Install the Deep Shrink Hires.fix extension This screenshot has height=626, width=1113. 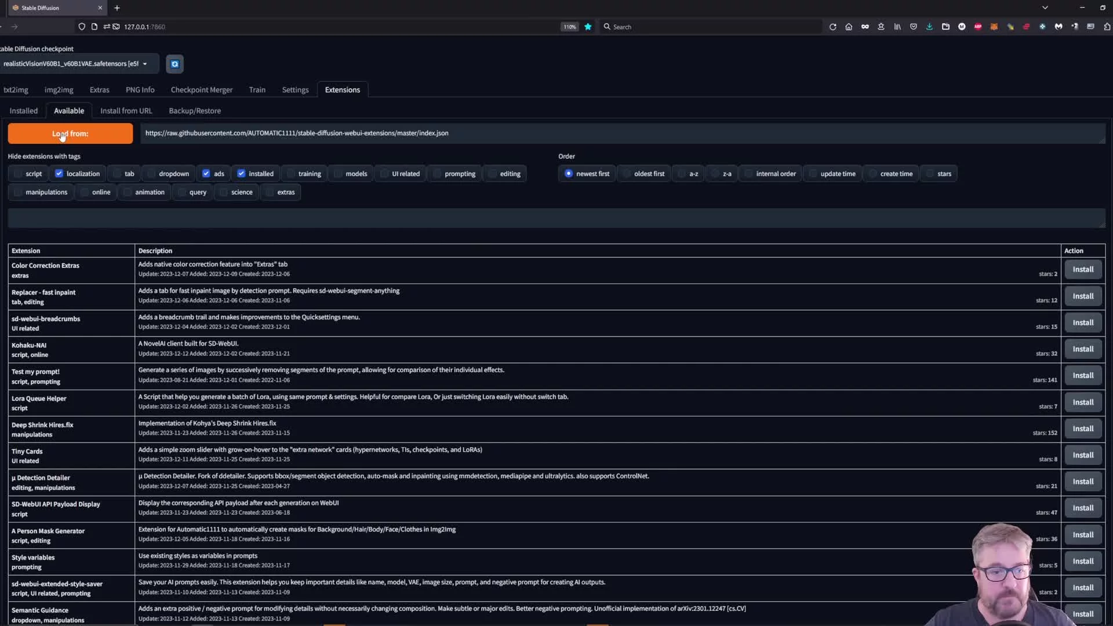[x=1082, y=429]
